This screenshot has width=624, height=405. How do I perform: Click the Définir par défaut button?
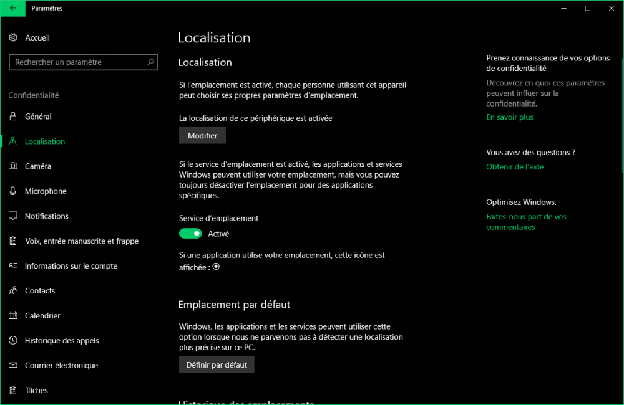point(217,365)
